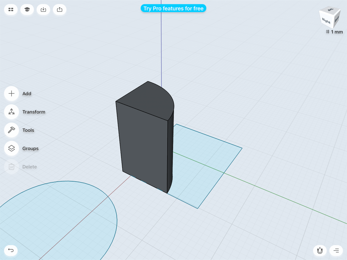Screen dimensions: 347x260
Task: Open the Transform menu label
Action: click(x=34, y=112)
